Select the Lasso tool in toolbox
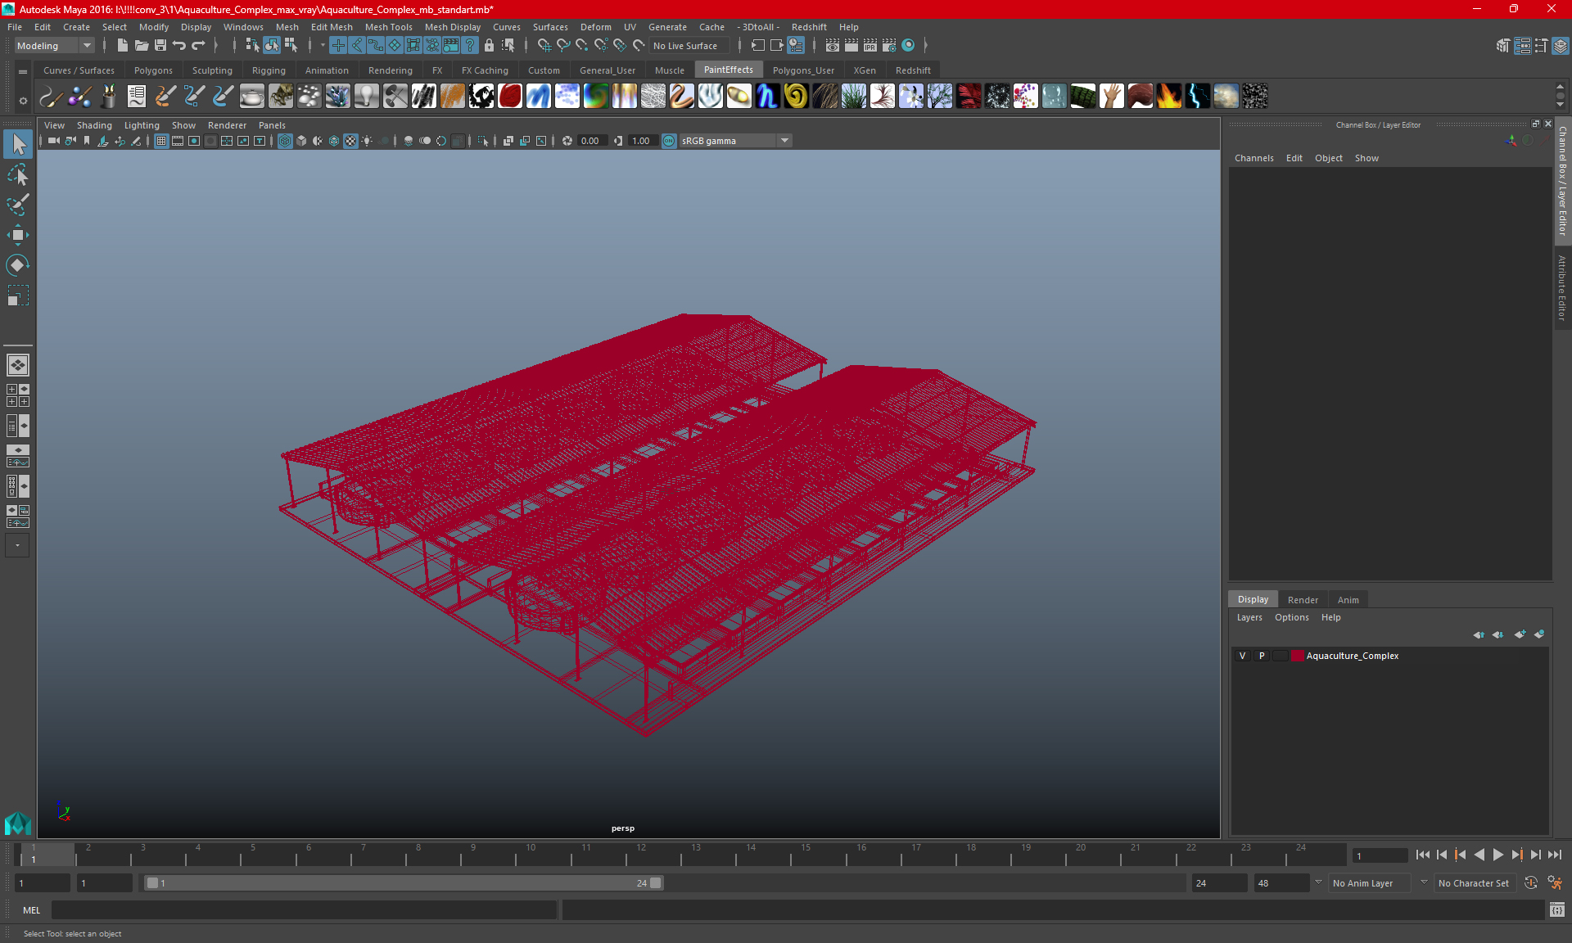Viewport: 1572px width, 943px height. click(x=17, y=175)
